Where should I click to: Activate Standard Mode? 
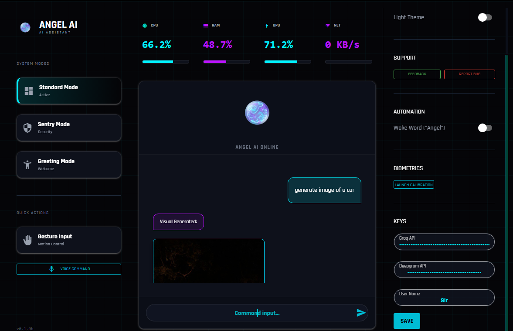pyautogui.click(x=69, y=91)
